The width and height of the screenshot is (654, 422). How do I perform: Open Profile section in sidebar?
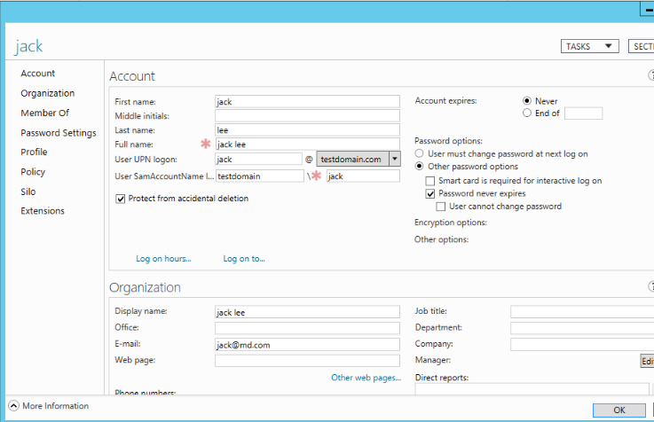point(34,152)
